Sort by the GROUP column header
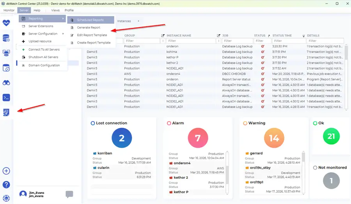 (129, 35)
